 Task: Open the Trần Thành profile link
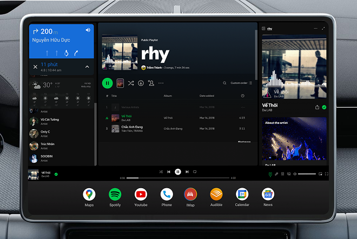(x=155, y=68)
